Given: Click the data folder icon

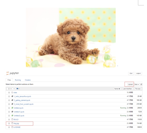Looking at the screenshot, I should click(x=12, y=92).
